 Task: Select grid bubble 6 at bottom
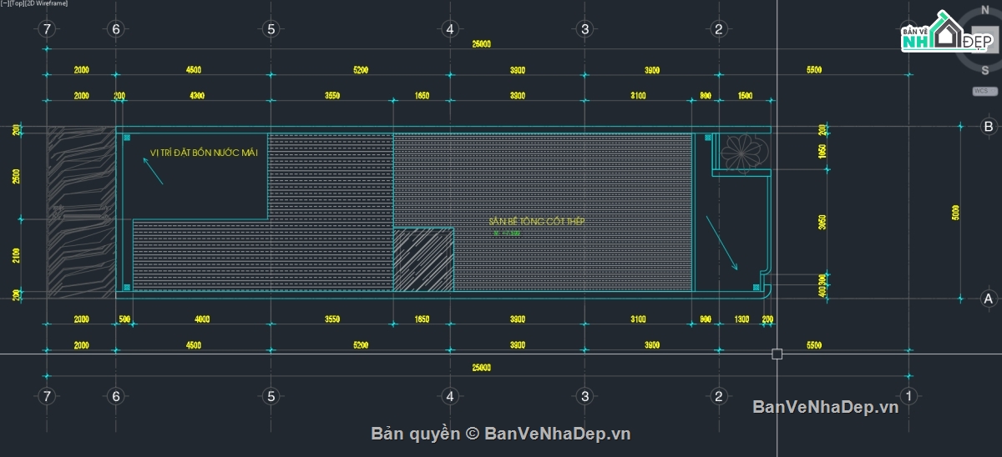pyautogui.click(x=116, y=395)
